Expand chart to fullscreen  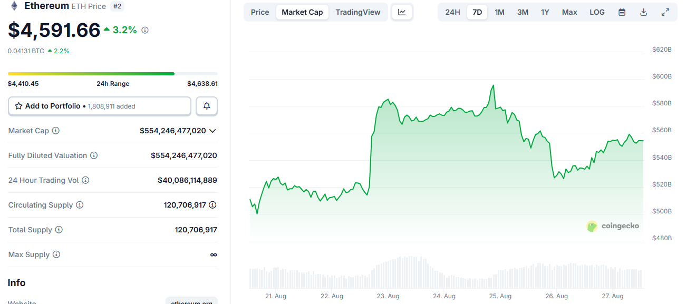click(x=665, y=12)
